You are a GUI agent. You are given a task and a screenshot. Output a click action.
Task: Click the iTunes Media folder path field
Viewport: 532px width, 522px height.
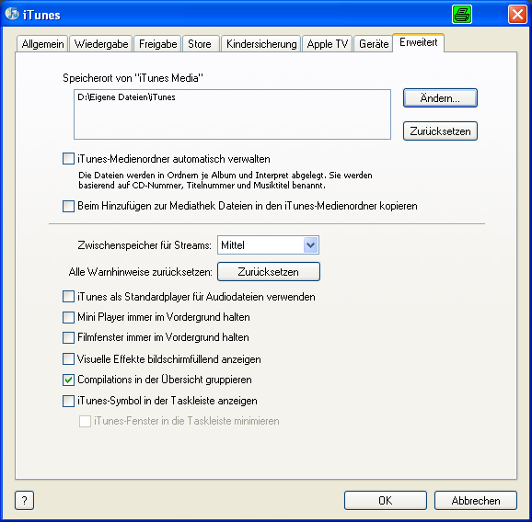click(x=233, y=115)
